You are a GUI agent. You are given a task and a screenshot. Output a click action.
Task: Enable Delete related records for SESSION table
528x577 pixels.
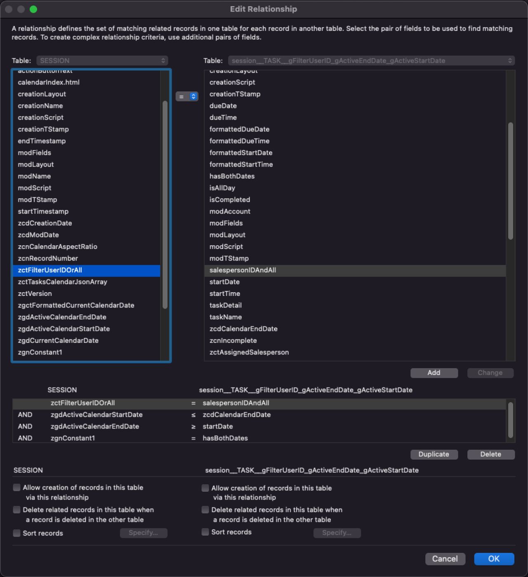[x=16, y=510]
